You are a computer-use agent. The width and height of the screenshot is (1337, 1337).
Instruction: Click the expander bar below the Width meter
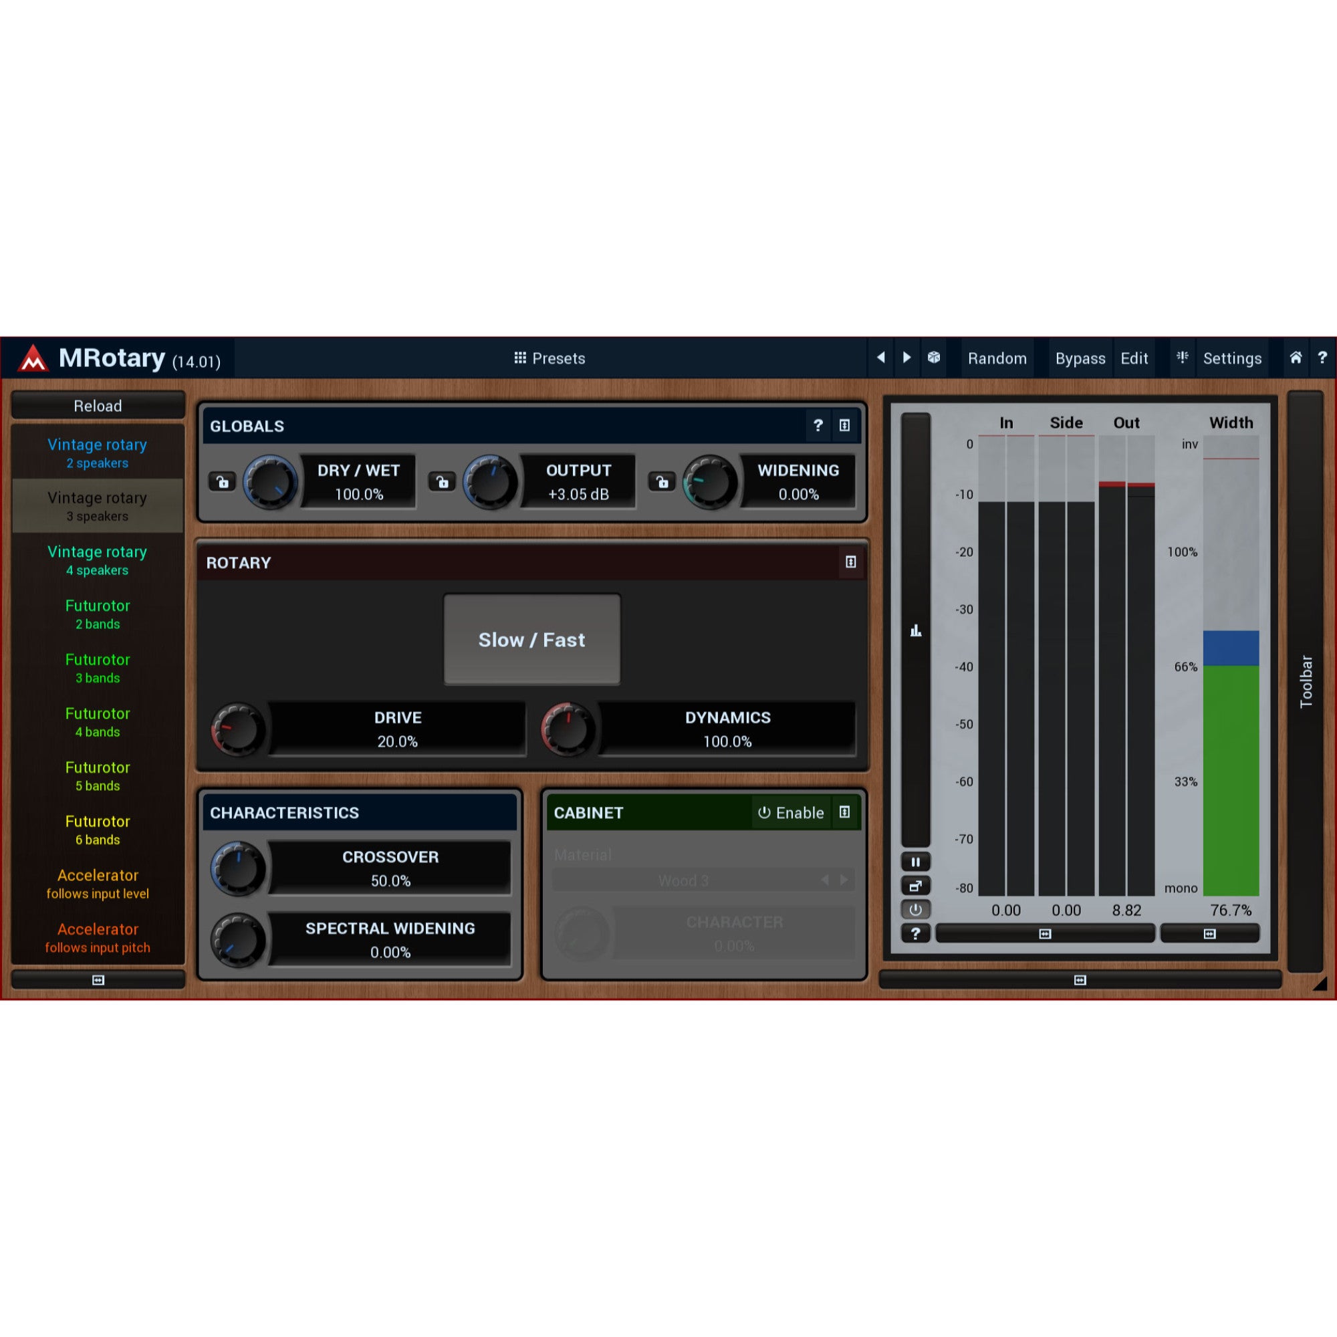[x=1210, y=933]
